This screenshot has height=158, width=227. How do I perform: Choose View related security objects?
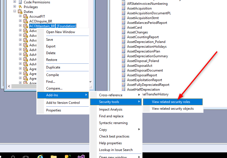172,109
